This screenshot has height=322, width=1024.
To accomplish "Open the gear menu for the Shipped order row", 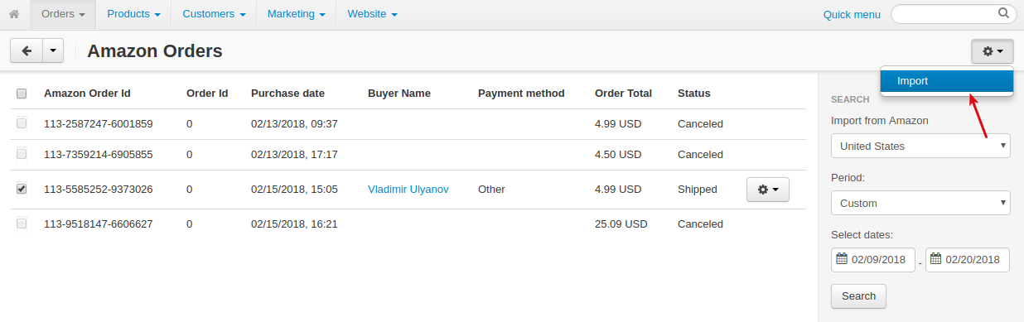I will tap(767, 190).
